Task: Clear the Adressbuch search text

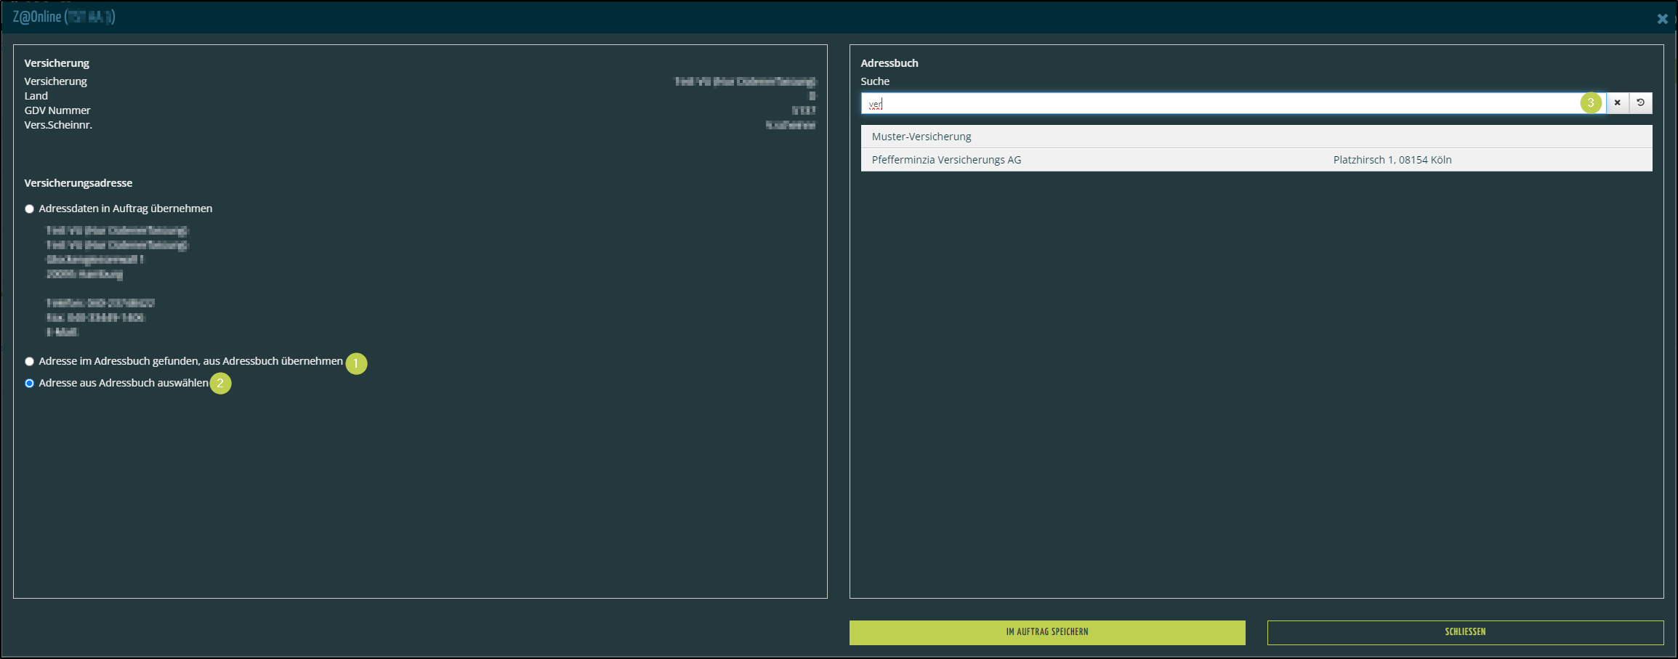Action: click(1617, 103)
